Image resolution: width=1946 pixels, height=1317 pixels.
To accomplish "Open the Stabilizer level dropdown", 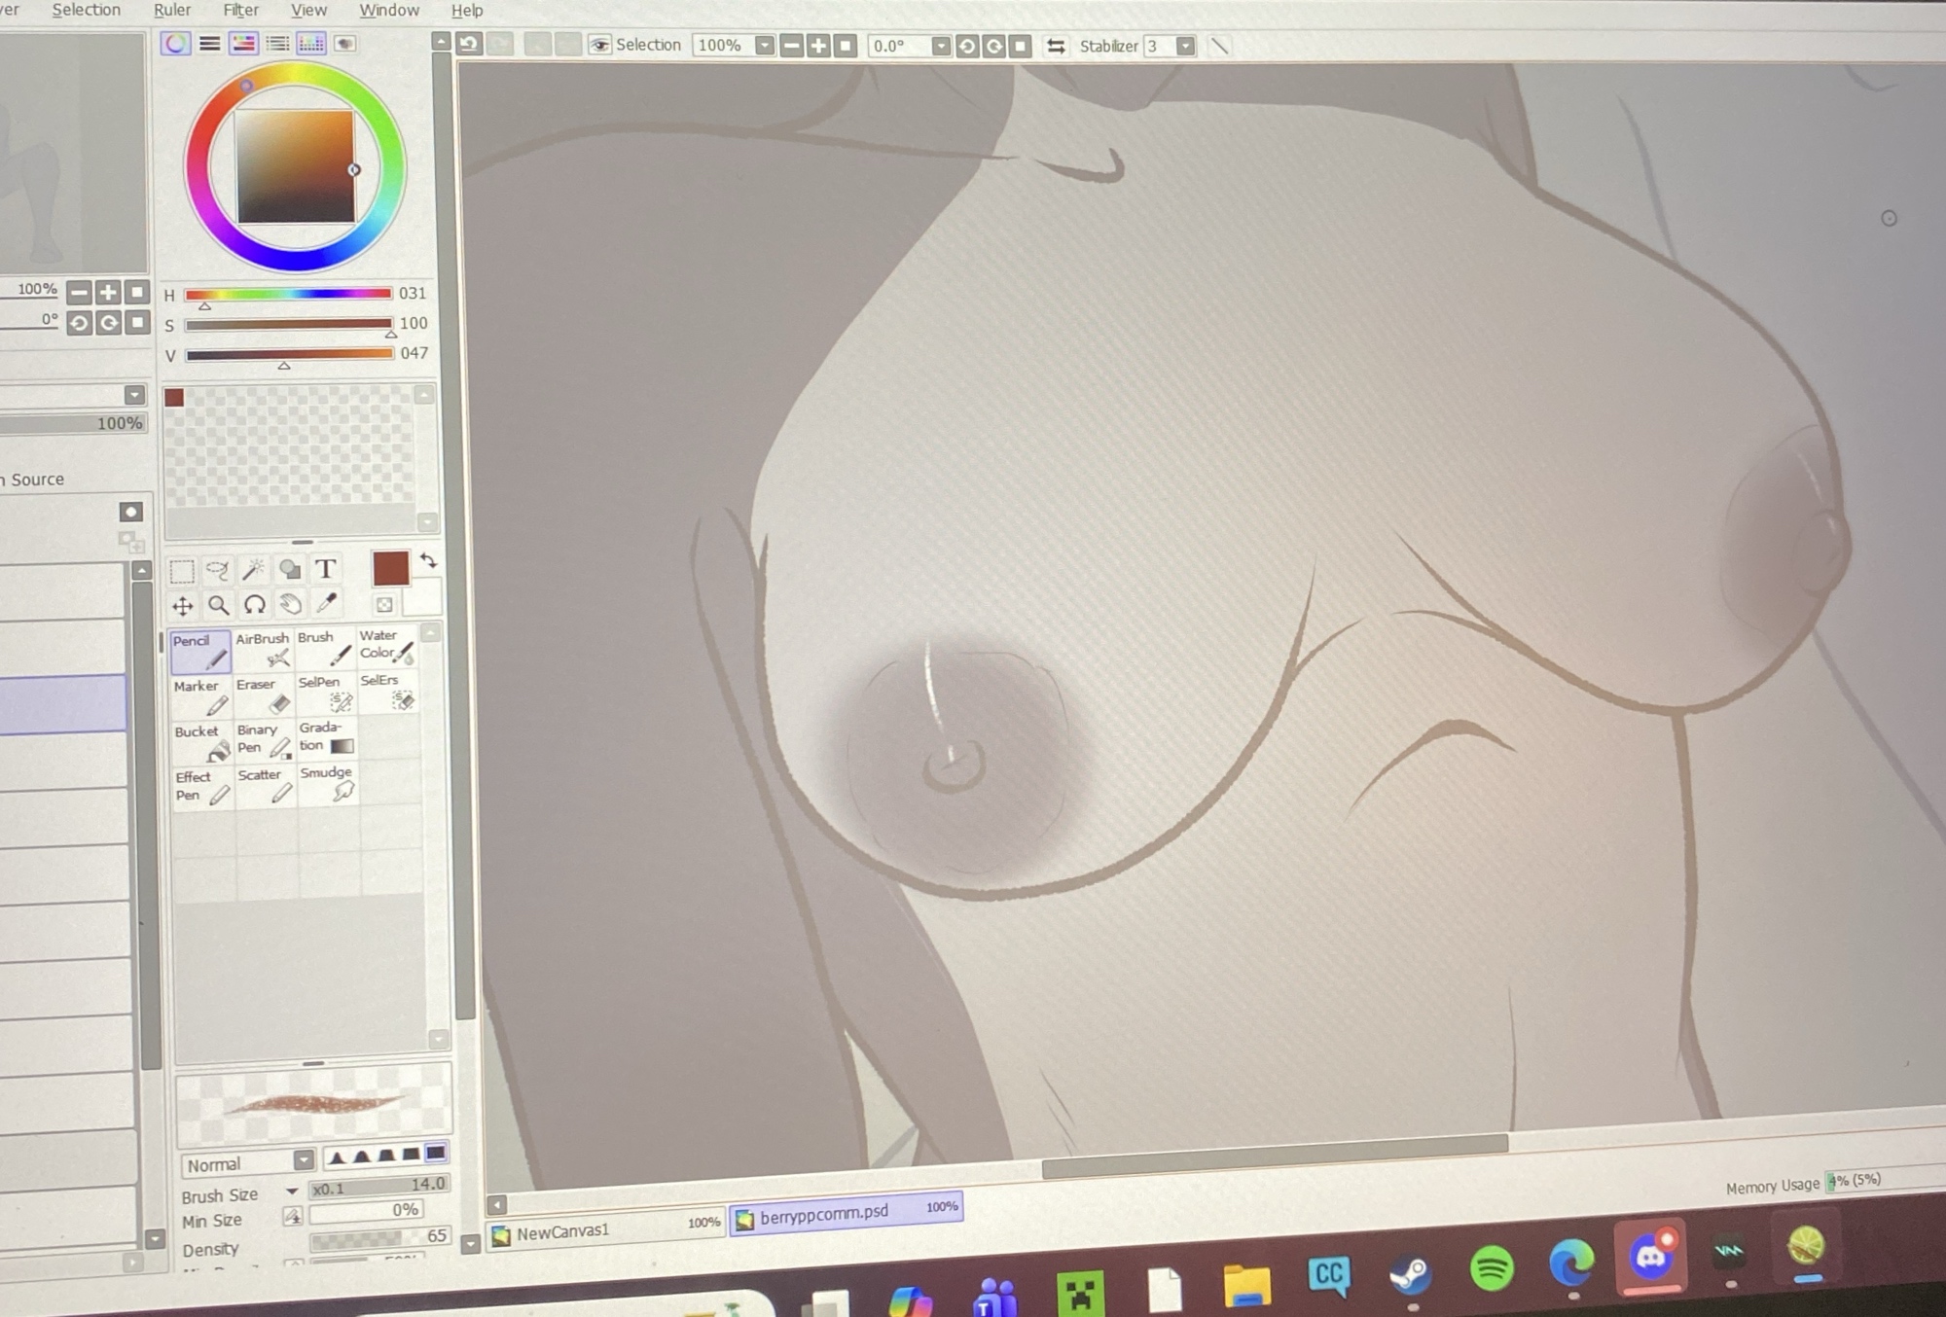I will (x=1185, y=46).
